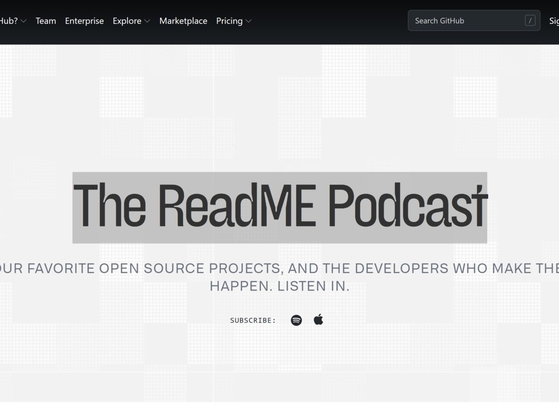This screenshot has width=559, height=419.
Task: Click the slash shortcut key icon
Action: 530,21
